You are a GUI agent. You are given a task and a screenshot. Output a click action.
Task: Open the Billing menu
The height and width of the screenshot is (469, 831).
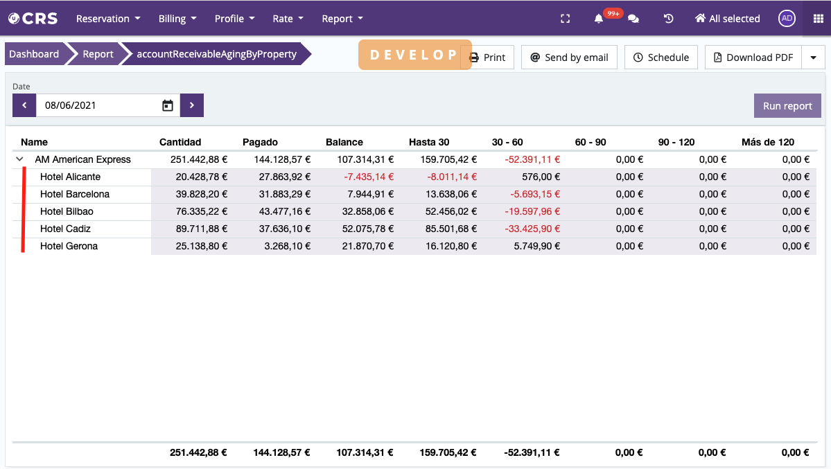point(177,19)
